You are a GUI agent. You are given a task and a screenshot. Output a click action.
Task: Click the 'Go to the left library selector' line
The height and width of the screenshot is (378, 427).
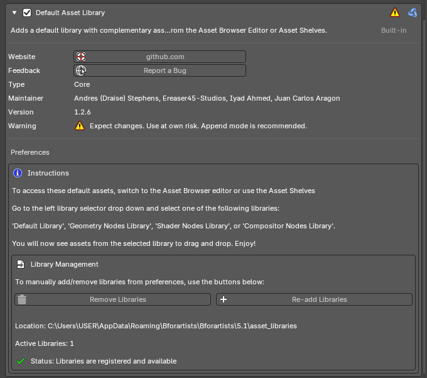click(146, 208)
